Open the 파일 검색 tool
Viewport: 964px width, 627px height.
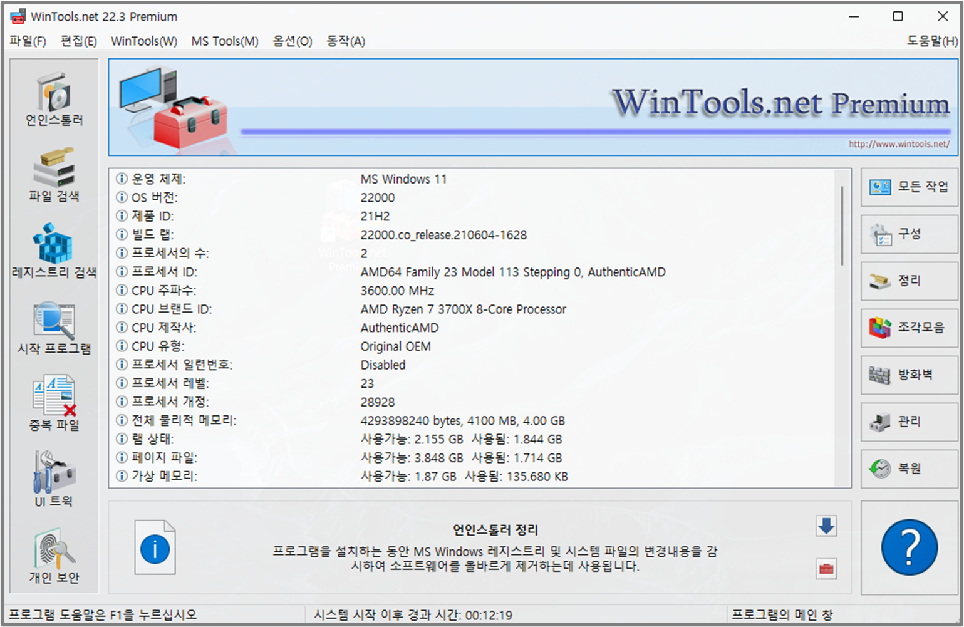54,175
